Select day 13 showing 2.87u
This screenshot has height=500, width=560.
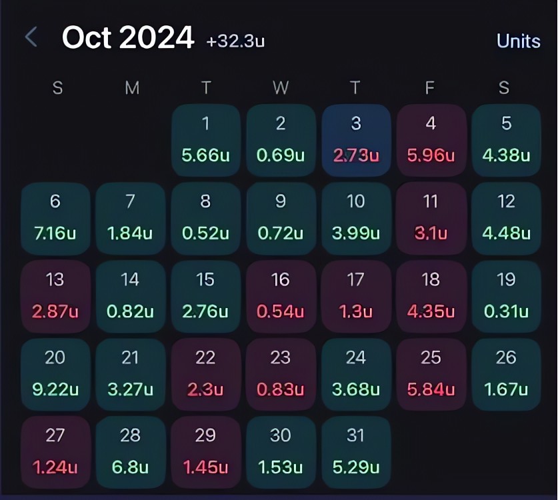pos(55,297)
